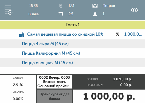Select Пицца Калифорния M item
145x103 pixels.
(x=72, y=53)
